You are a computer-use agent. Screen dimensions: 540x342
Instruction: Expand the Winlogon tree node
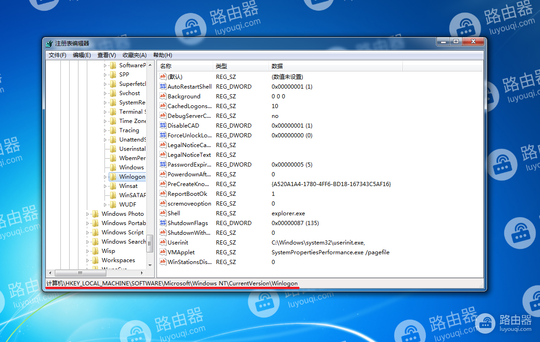point(105,177)
